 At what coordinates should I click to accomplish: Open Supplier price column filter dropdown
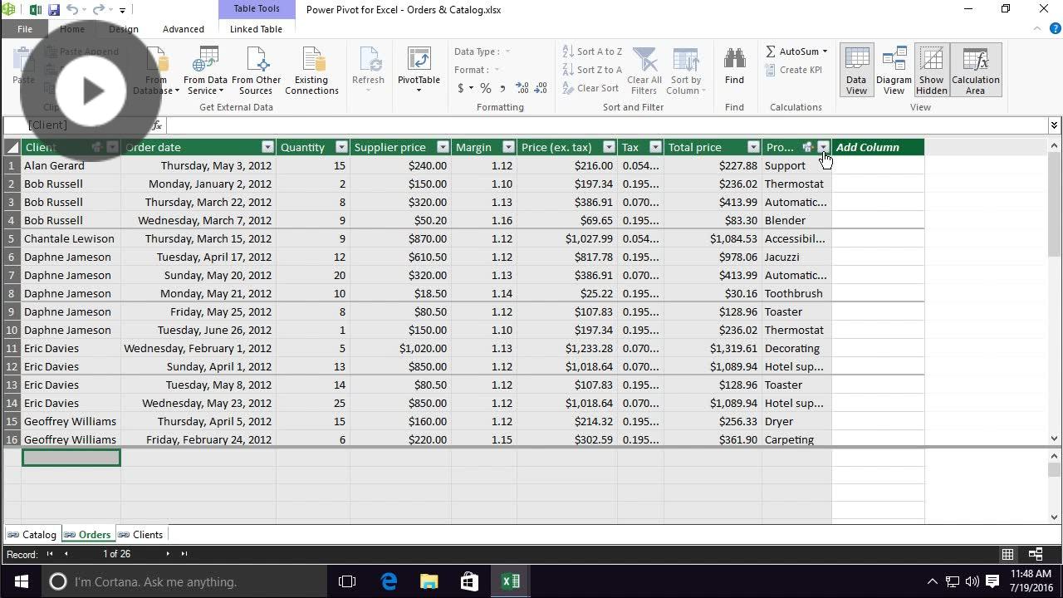[443, 147]
